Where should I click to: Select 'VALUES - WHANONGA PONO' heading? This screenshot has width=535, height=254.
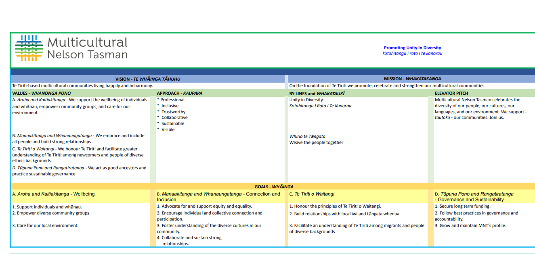click(41, 93)
